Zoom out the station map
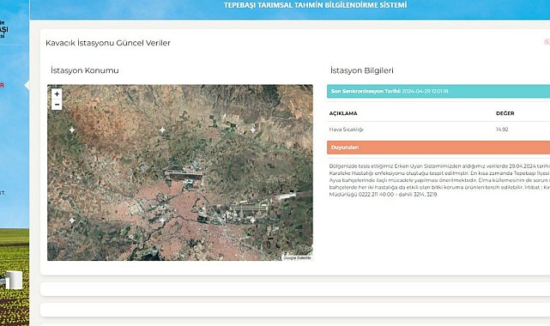Image resolution: width=550 pixels, height=326 pixels. [57, 105]
